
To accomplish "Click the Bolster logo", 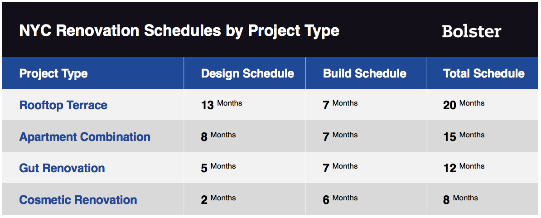I will coord(471,31).
